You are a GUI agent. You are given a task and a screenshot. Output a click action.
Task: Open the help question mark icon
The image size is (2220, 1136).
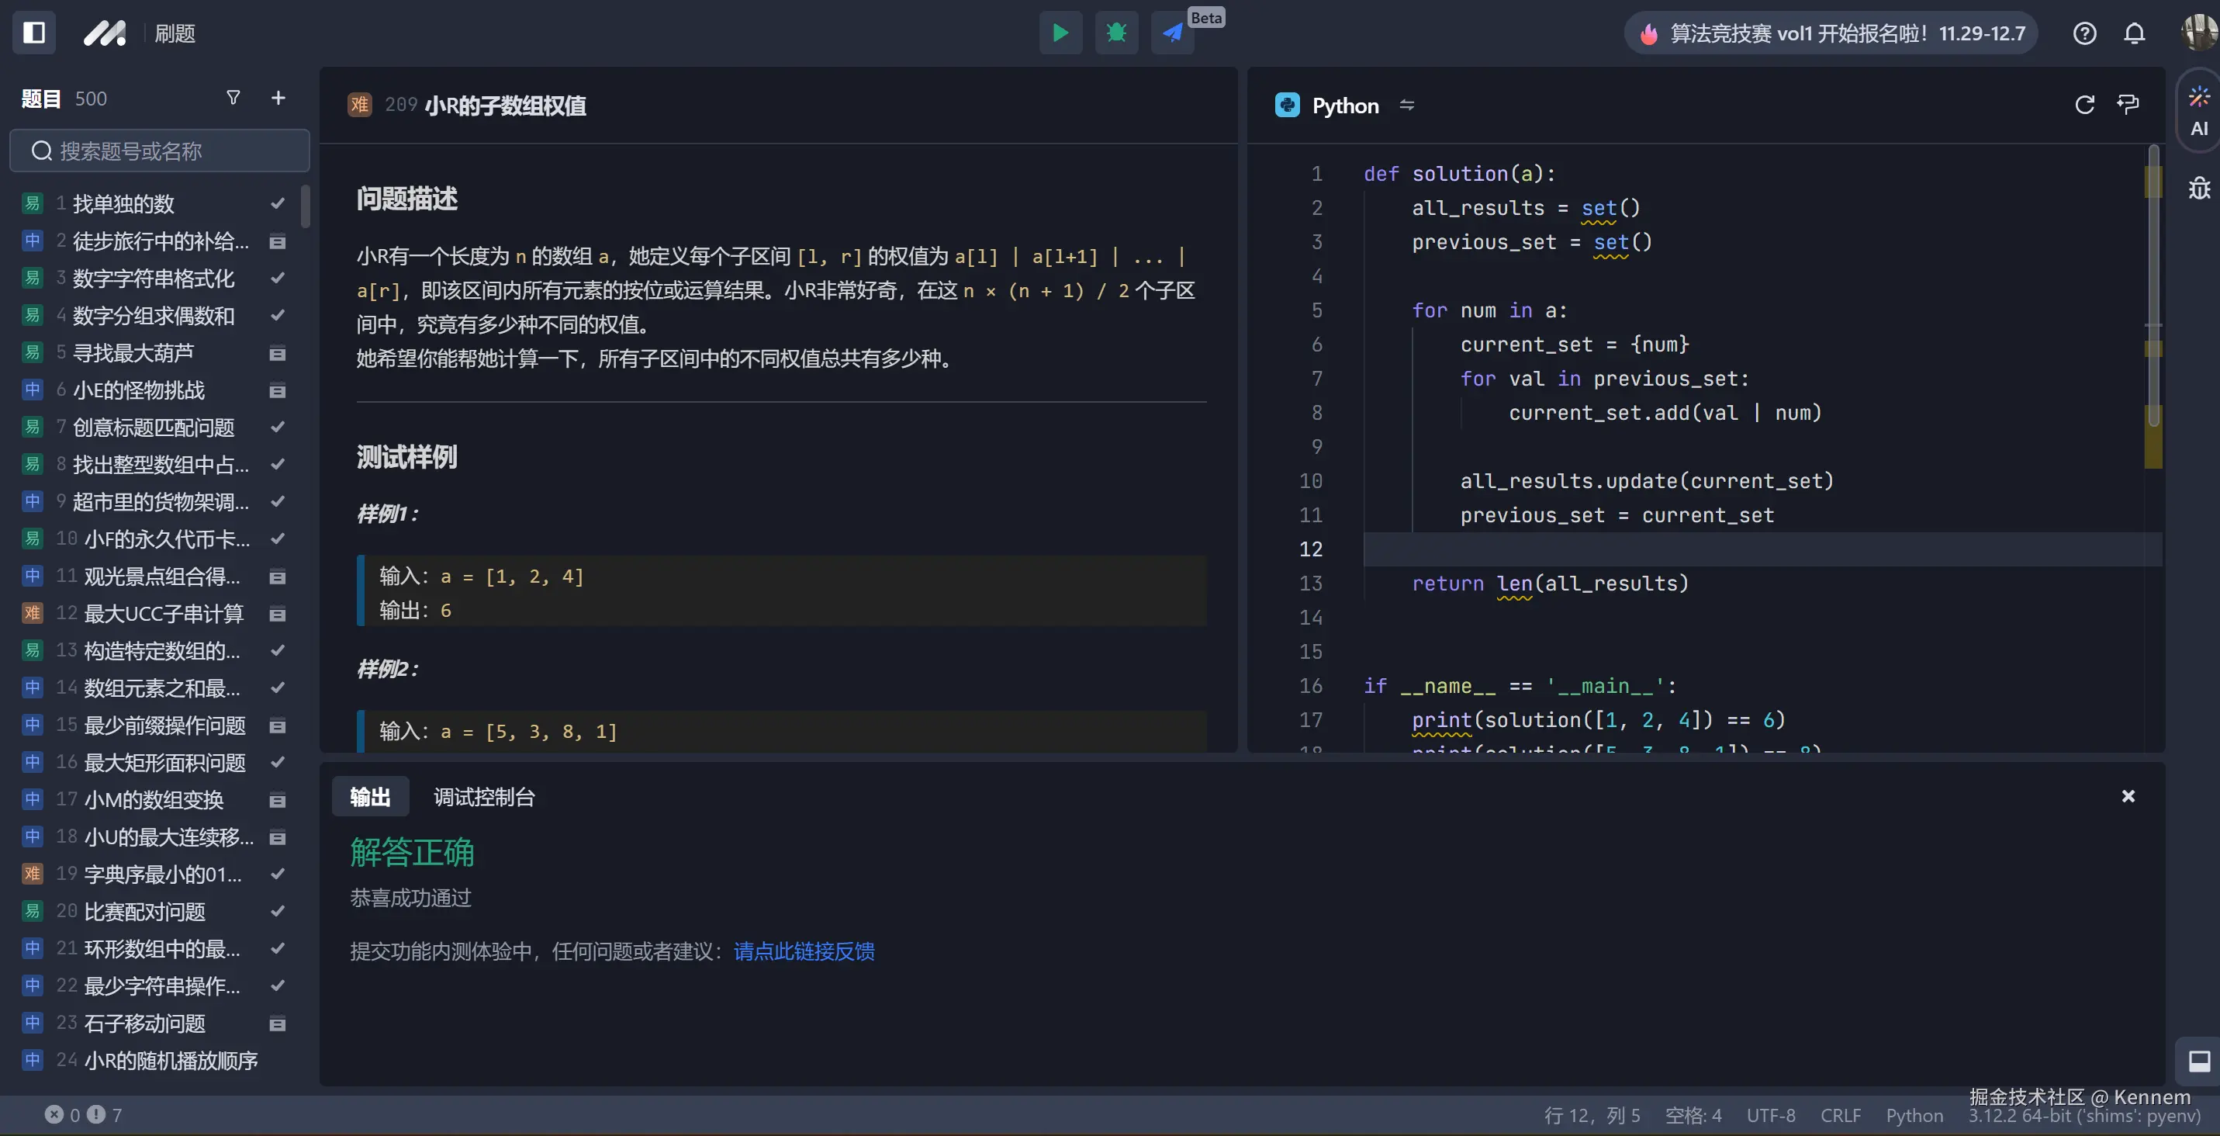2083,33
